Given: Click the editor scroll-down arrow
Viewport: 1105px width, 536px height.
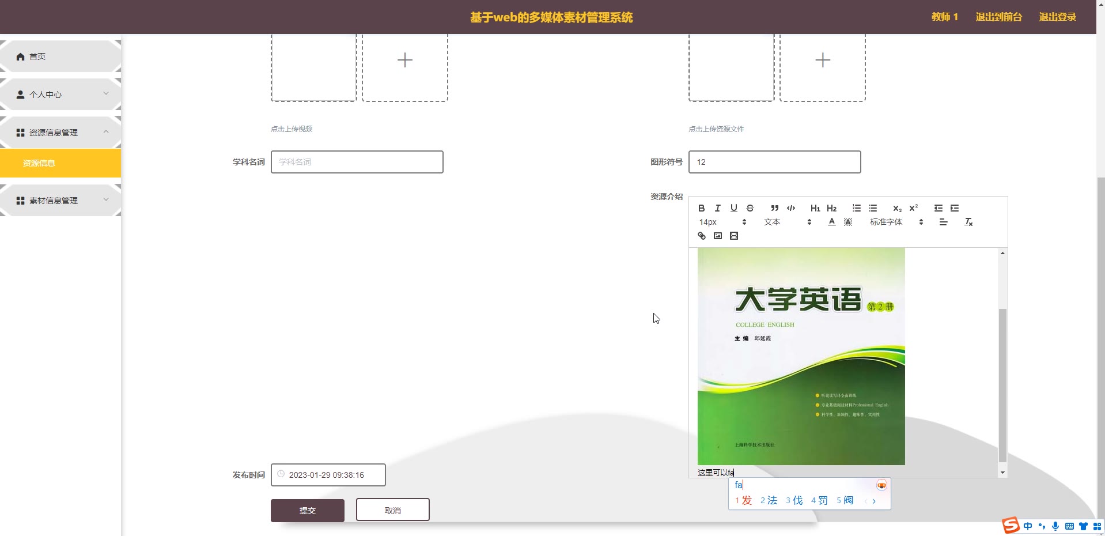Looking at the screenshot, I should (x=1002, y=473).
